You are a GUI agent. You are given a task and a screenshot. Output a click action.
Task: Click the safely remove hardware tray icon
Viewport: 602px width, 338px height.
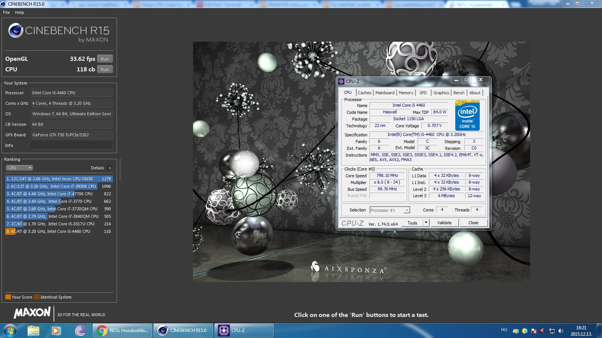516,331
